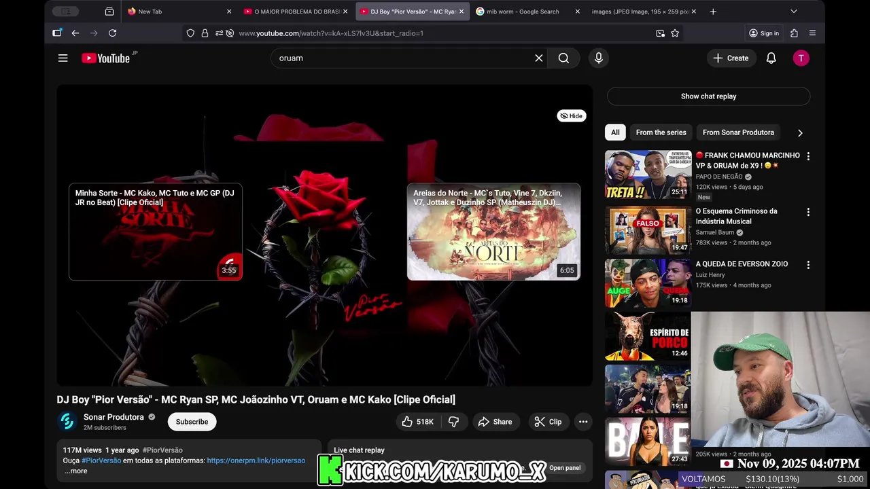The image size is (870, 489).
Task: Bookmark this page with the star
Action: point(675,33)
